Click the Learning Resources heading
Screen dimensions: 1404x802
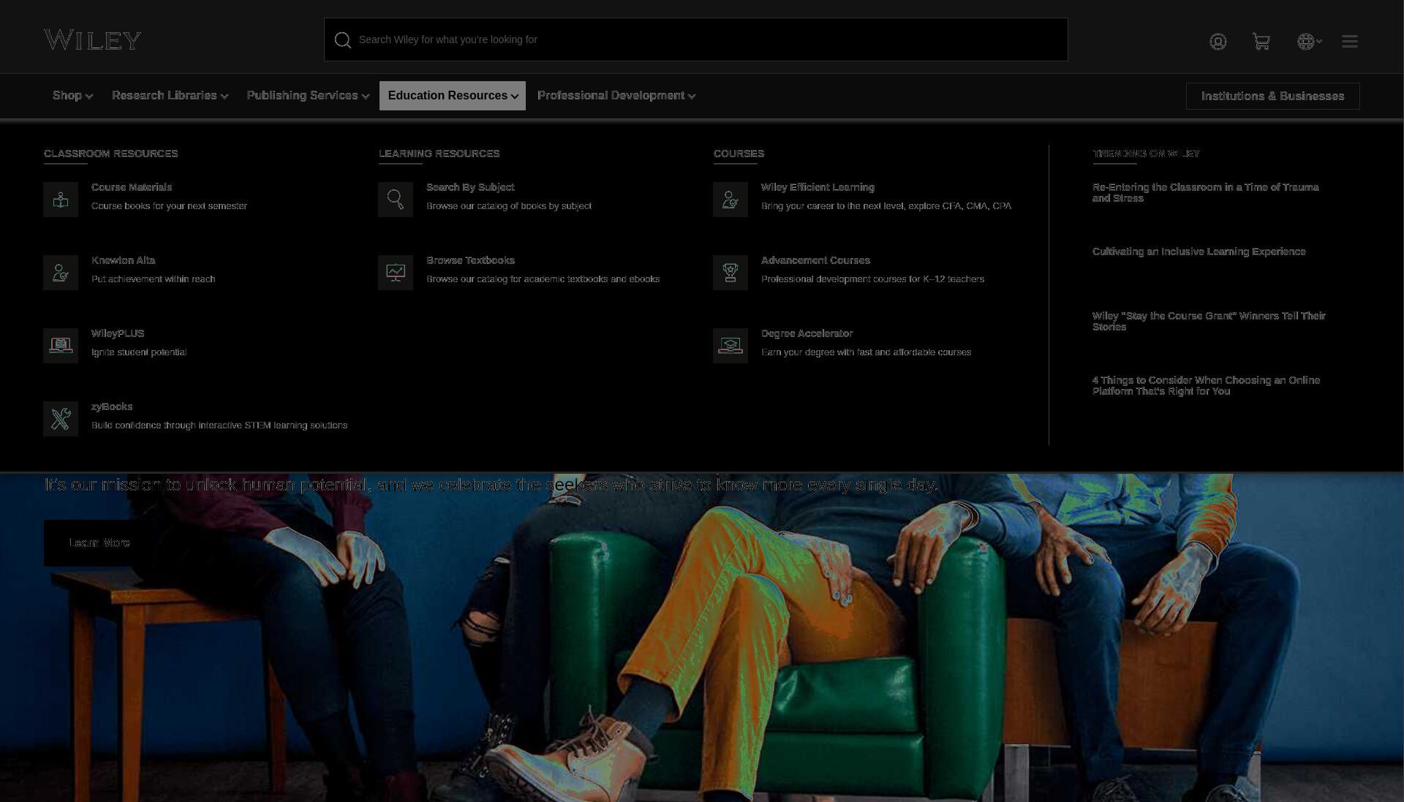[x=439, y=154]
